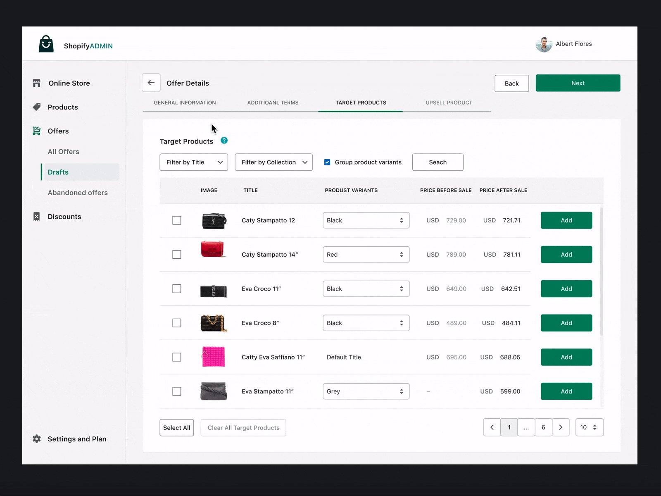The height and width of the screenshot is (496, 661).
Task: Switch to Upsell Product tab
Action: click(449, 103)
